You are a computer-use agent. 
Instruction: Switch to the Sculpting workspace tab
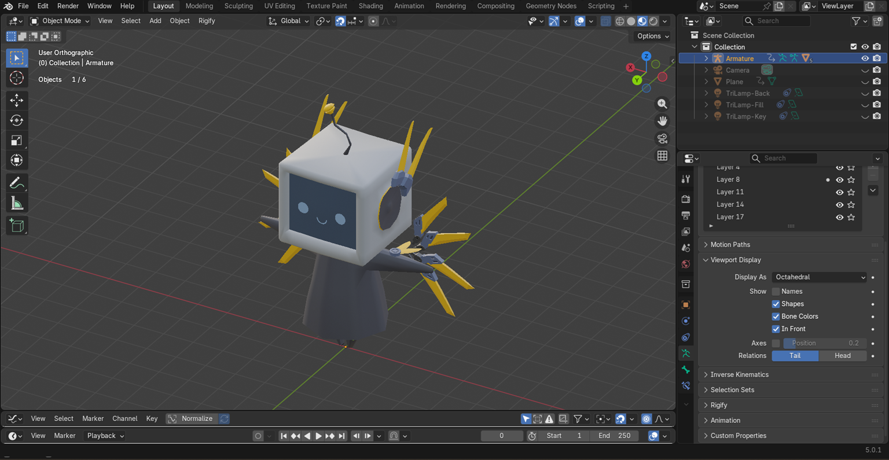(x=238, y=6)
